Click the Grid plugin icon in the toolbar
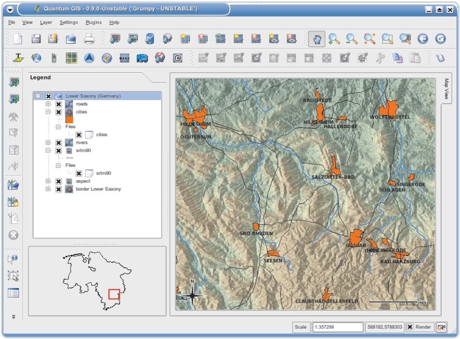The image size is (460, 339). [x=71, y=58]
